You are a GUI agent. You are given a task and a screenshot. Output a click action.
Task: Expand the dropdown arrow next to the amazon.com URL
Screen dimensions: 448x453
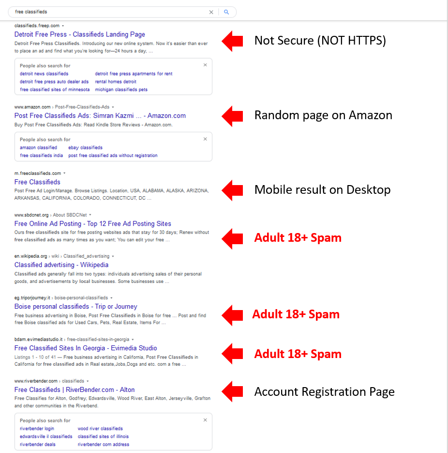tap(113, 107)
